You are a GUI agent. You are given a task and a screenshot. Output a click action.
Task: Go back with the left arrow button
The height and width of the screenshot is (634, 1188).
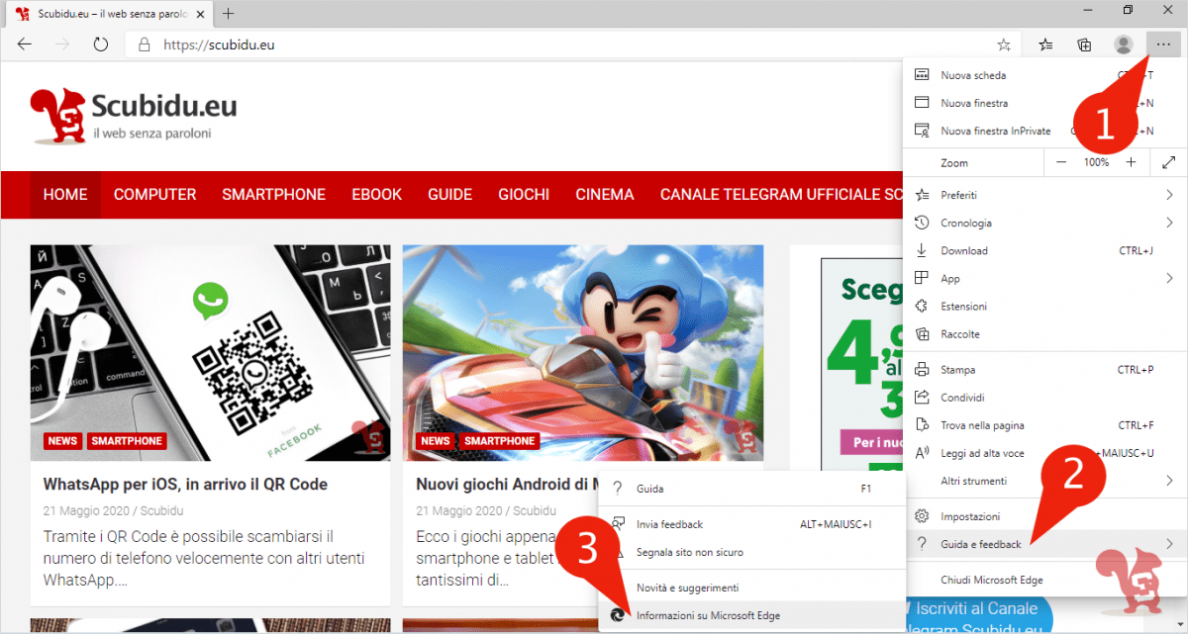point(25,45)
